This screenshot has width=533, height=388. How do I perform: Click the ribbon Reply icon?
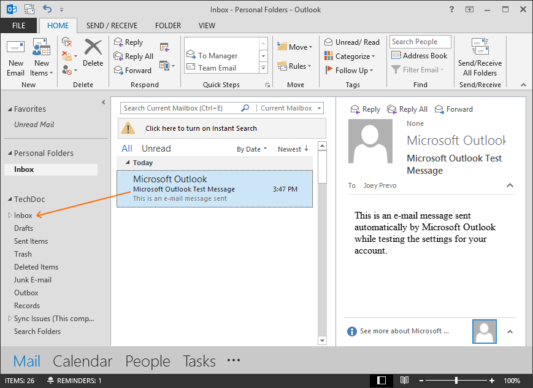pos(118,42)
